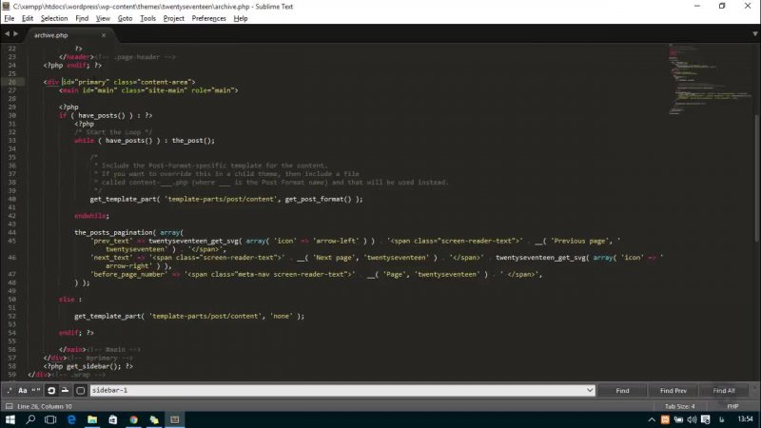Click the previous tab arrow

click(8, 35)
